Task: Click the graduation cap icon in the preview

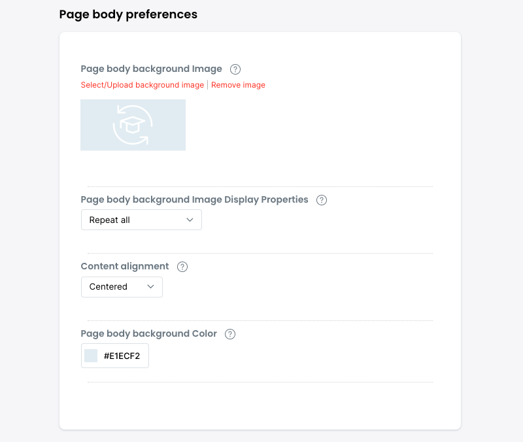Action: click(x=133, y=125)
